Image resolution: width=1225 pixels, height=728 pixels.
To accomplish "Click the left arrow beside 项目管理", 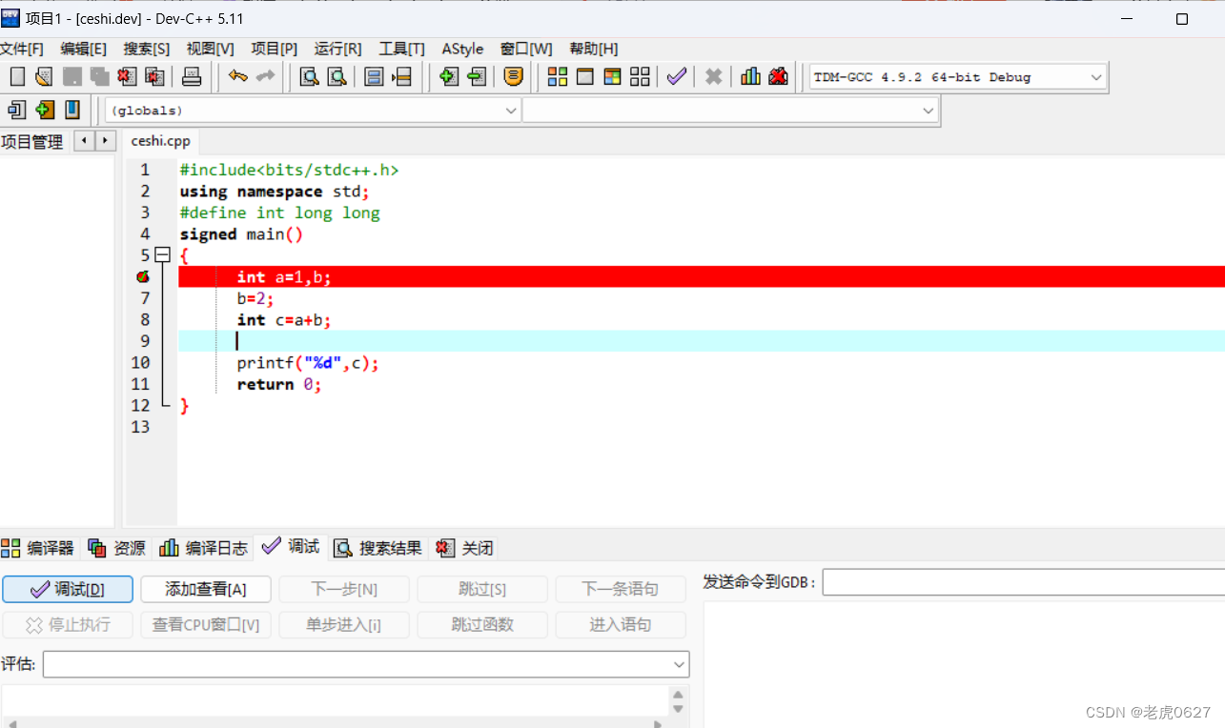I will pos(84,141).
